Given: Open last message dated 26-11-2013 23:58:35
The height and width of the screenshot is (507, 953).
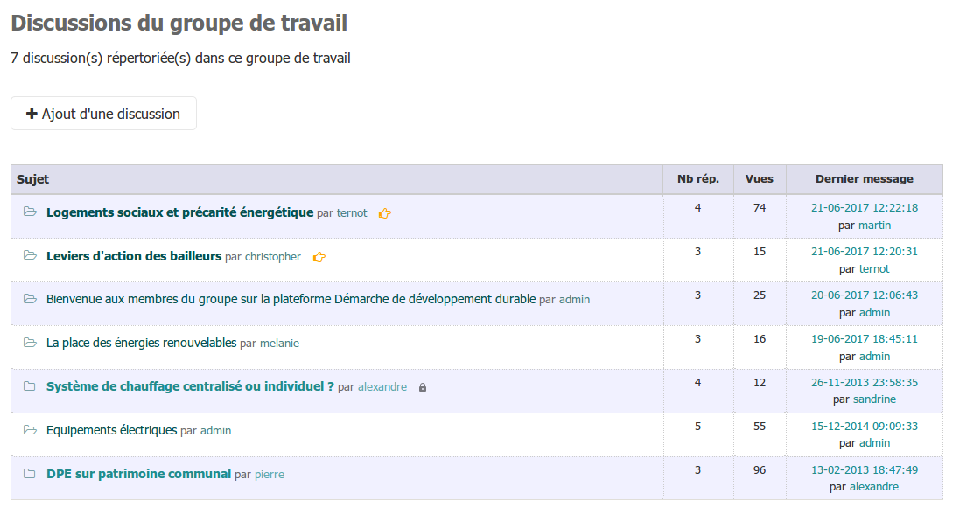Looking at the screenshot, I should (865, 383).
